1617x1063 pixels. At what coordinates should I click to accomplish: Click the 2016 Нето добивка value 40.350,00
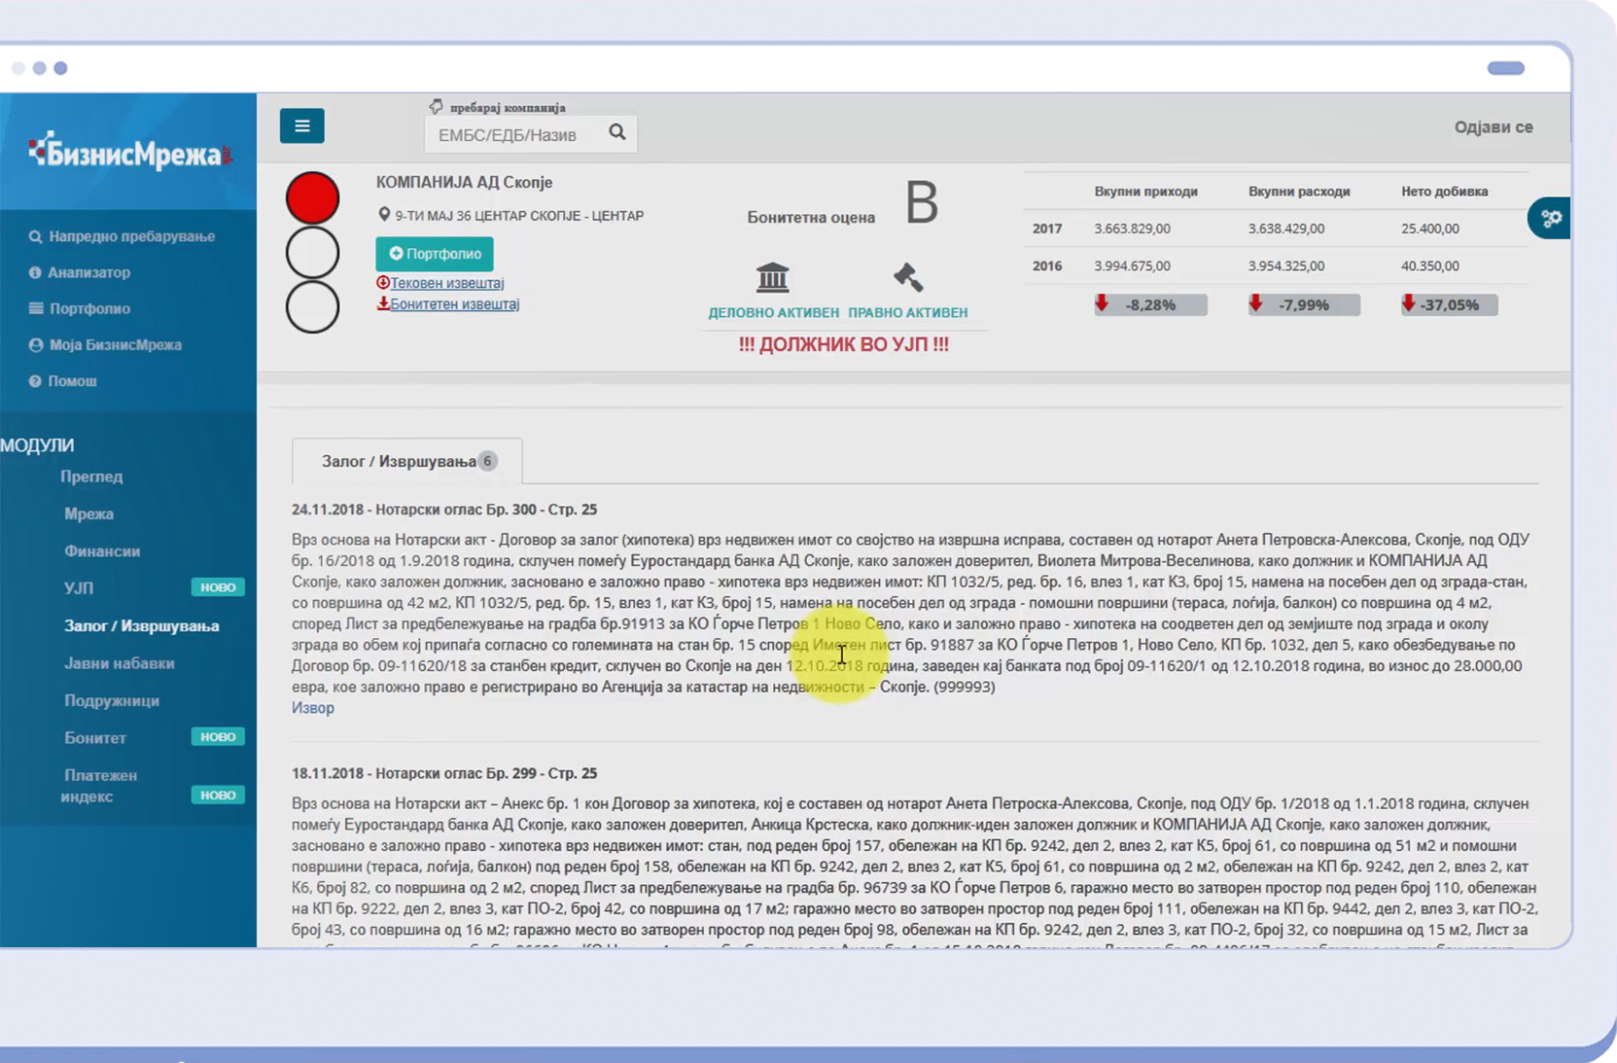click(x=1429, y=266)
